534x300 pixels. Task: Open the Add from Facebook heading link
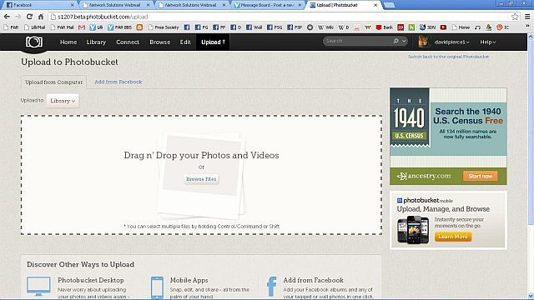click(314, 280)
